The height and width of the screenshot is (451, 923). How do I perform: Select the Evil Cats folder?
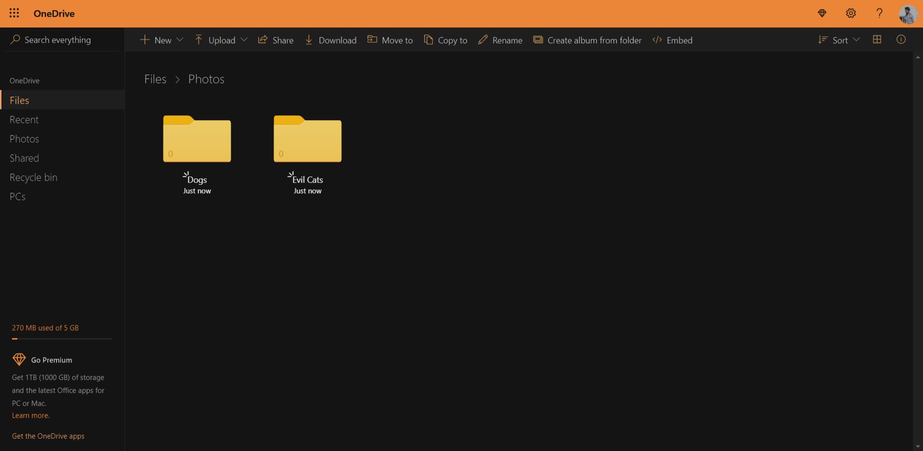pyautogui.click(x=307, y=139)
